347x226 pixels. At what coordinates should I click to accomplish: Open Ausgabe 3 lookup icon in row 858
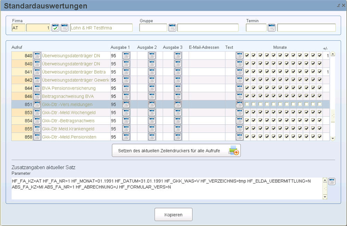(x=178, y=137)
